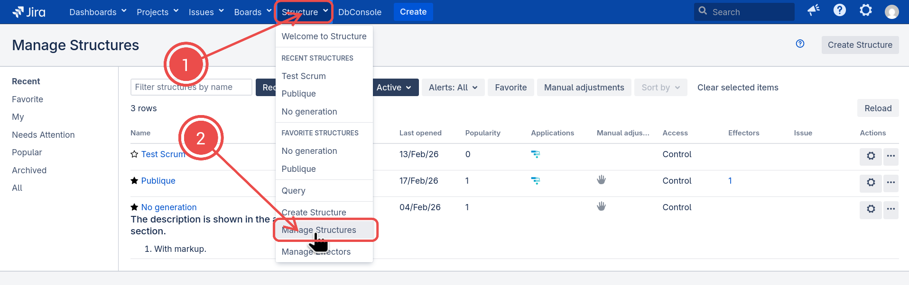Choose Query from the Structure menu

click(x=324, y=191)
